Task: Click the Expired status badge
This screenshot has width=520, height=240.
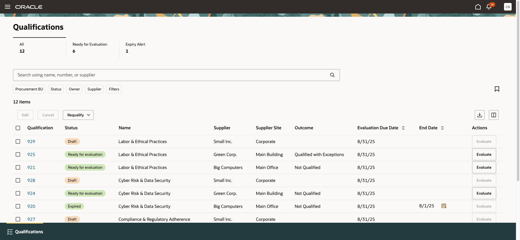Action: [74, 206]
